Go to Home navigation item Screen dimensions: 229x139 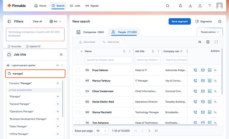pyautogui.click(x=40, y=6)
